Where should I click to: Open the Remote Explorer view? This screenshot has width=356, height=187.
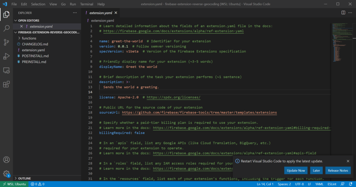click(6, 70)
